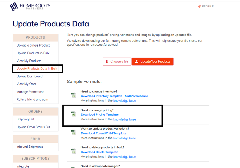The image size is (240, 168).
Task: Open knowledge base link under pricing
Action: tap(124, 119)
